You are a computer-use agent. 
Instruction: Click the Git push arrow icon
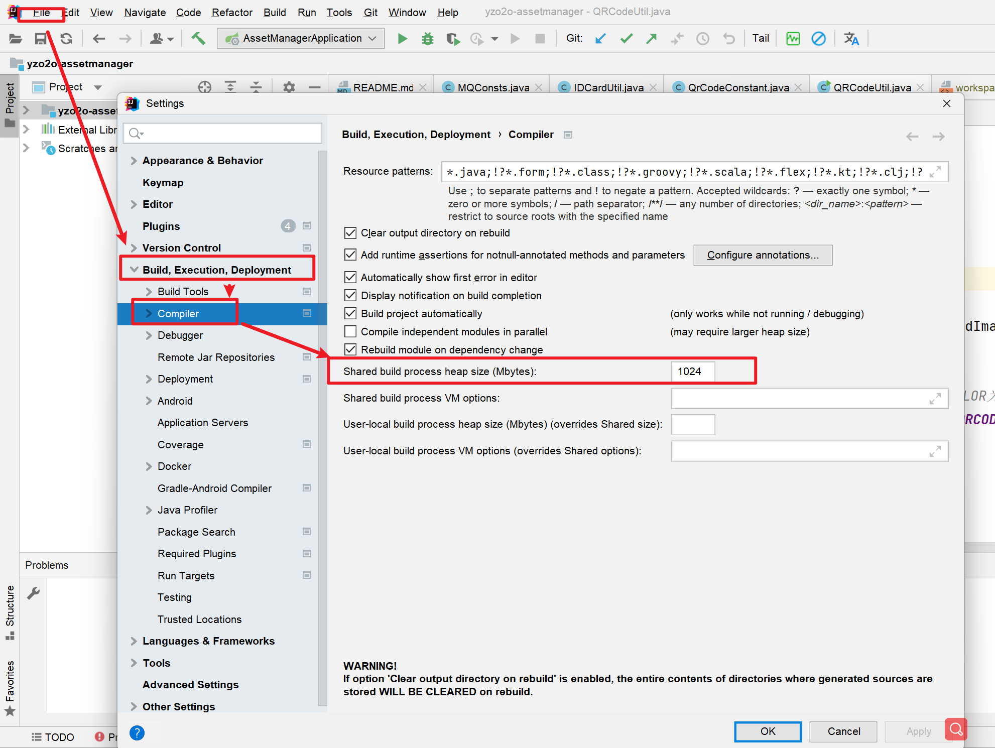pos(652,39)
